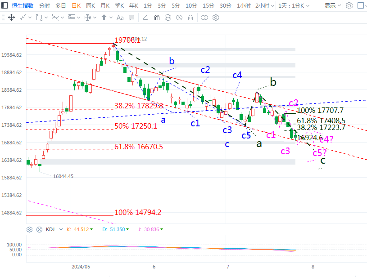This screenshot has height=277, width=367.
Task: Click the 16044.45 low price label
Action: coord(63,176)
